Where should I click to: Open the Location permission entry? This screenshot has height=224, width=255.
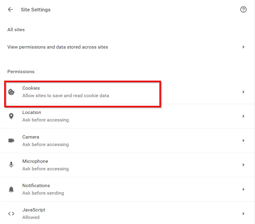click(127, 116)
